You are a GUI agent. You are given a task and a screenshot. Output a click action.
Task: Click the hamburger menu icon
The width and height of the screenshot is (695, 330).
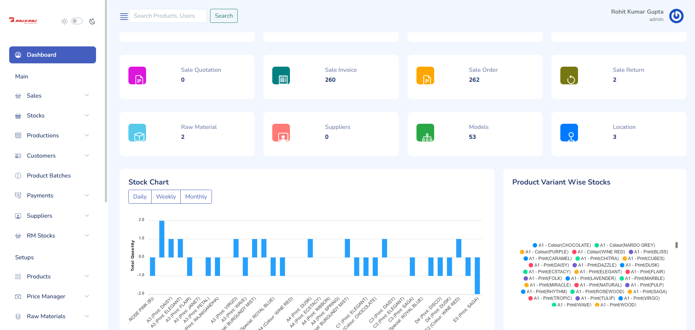point(124,16)
